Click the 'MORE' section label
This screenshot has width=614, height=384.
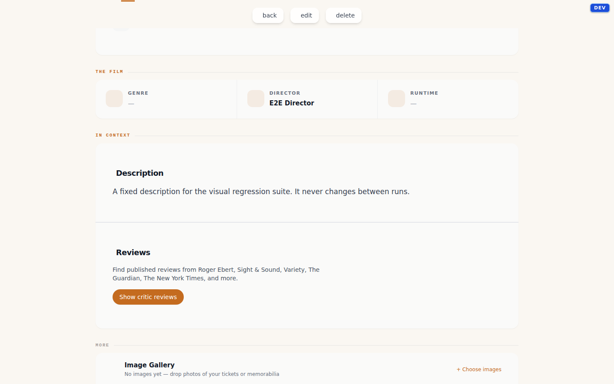pos(102,345)
